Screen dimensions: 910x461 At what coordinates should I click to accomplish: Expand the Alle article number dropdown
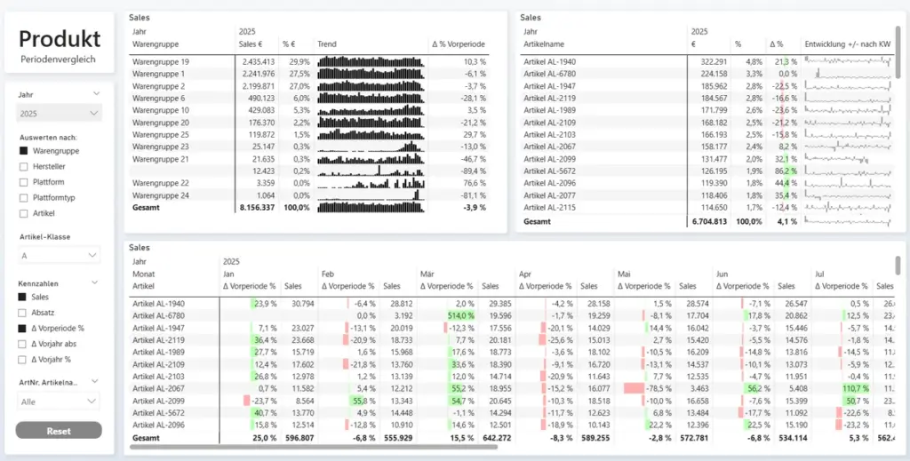(60, 401)
